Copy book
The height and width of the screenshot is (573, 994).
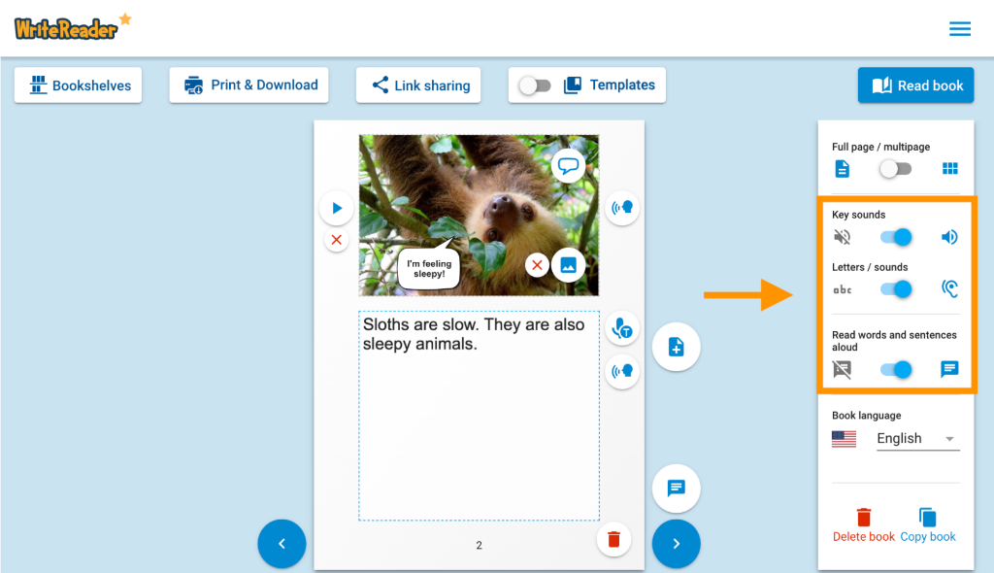coord(927,525)
